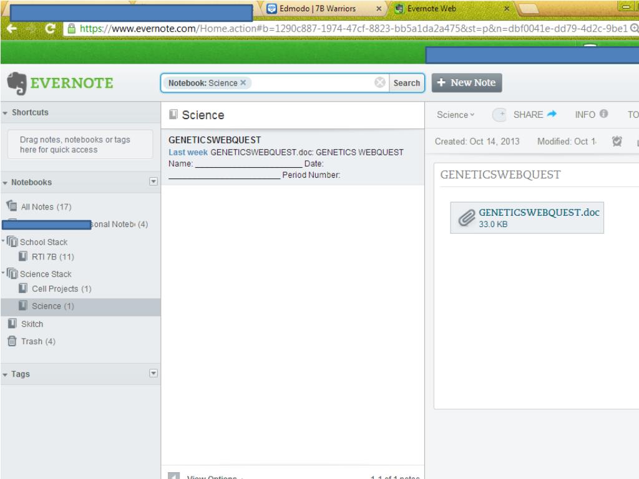Click the browser address bar URL
The image size is (639, 479).
(x=353, y=29)
